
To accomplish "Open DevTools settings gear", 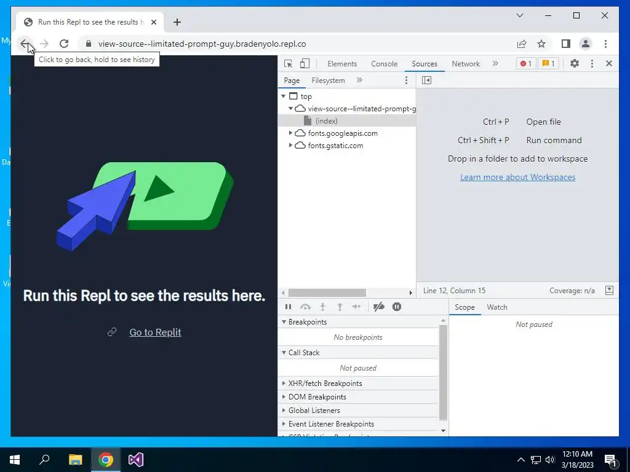I will [x=575, y=63].
